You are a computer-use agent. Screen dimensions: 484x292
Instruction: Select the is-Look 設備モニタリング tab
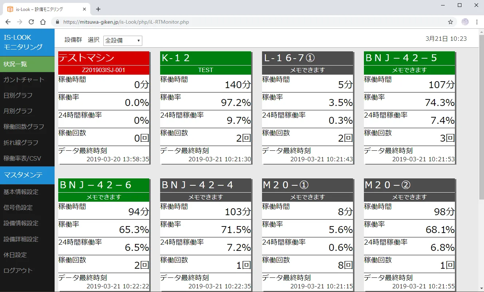47,9
